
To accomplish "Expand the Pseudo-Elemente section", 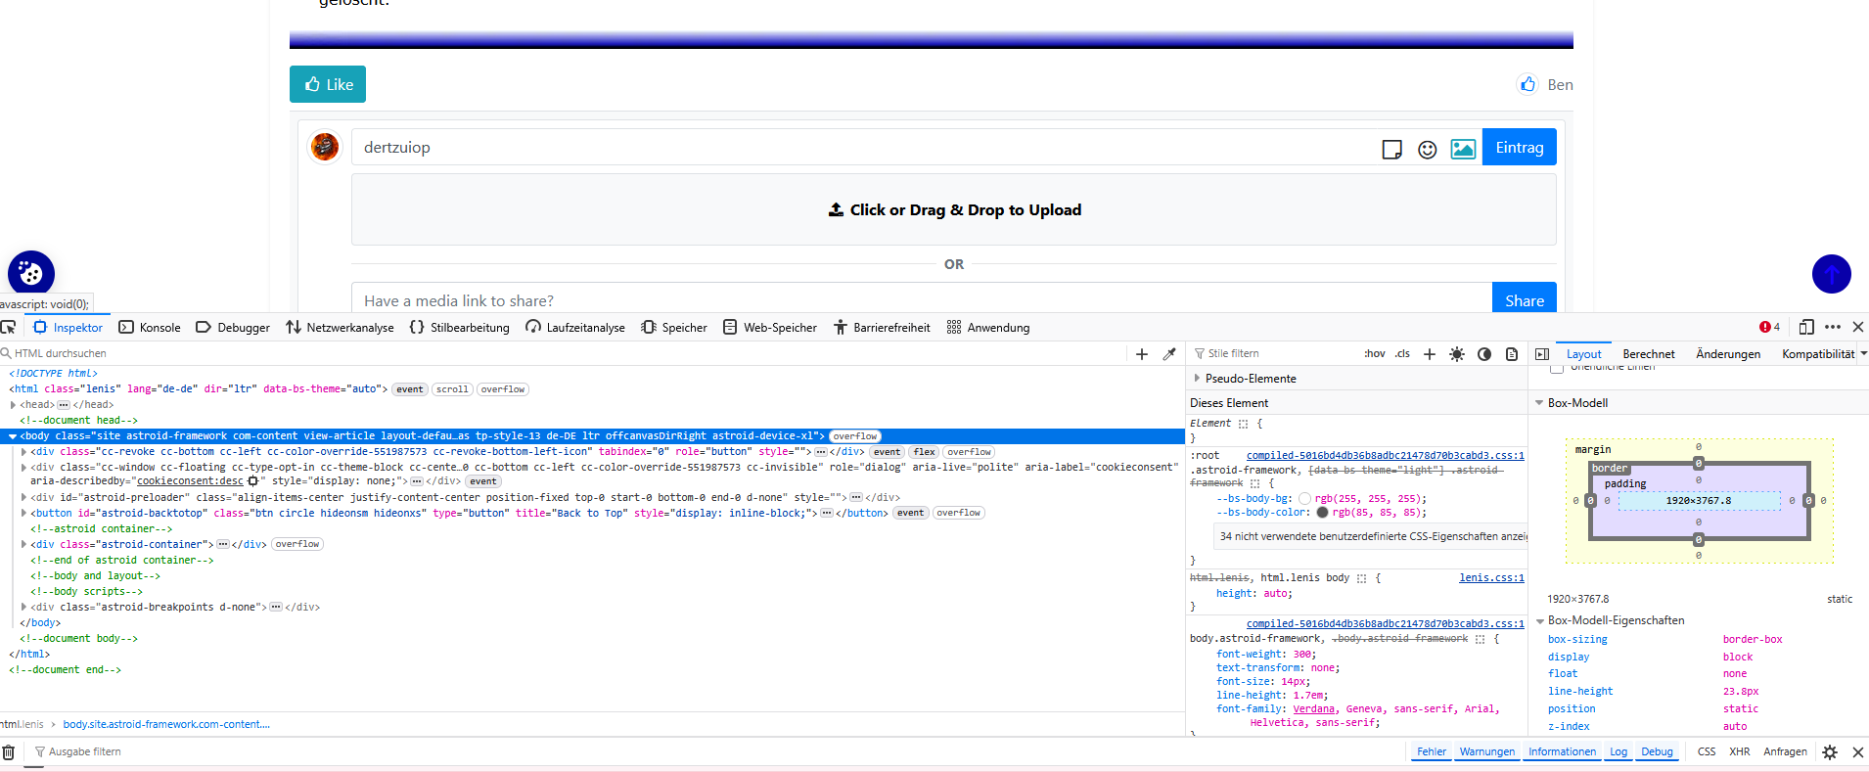I will (x=1197, y=379).
